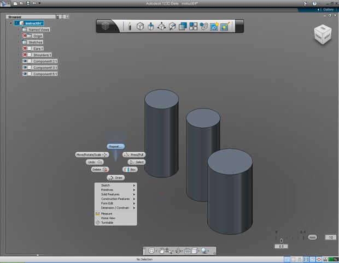Expand the Named Views tree node
The width and height of the screenshot is (339, 263).
18,29
